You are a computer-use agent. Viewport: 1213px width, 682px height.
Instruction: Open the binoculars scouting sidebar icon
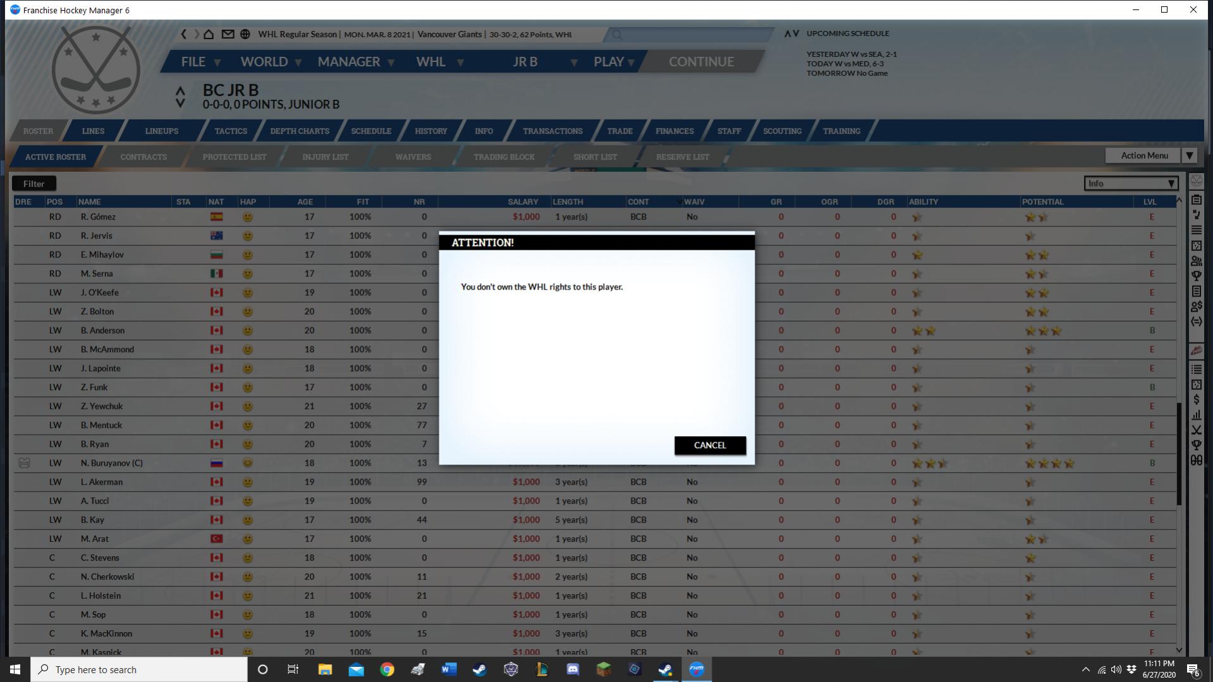pyautogui.click(x=1197, y=461)
